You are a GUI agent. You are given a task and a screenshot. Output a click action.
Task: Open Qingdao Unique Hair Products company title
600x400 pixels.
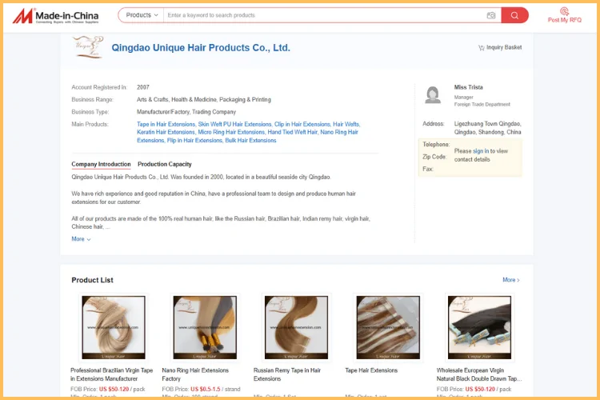201,48
